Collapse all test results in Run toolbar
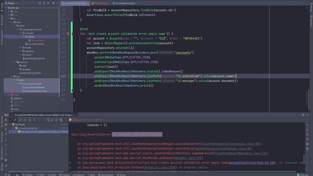Image resolution: width=313 pixels, height=176 pixels. (34, 120)
